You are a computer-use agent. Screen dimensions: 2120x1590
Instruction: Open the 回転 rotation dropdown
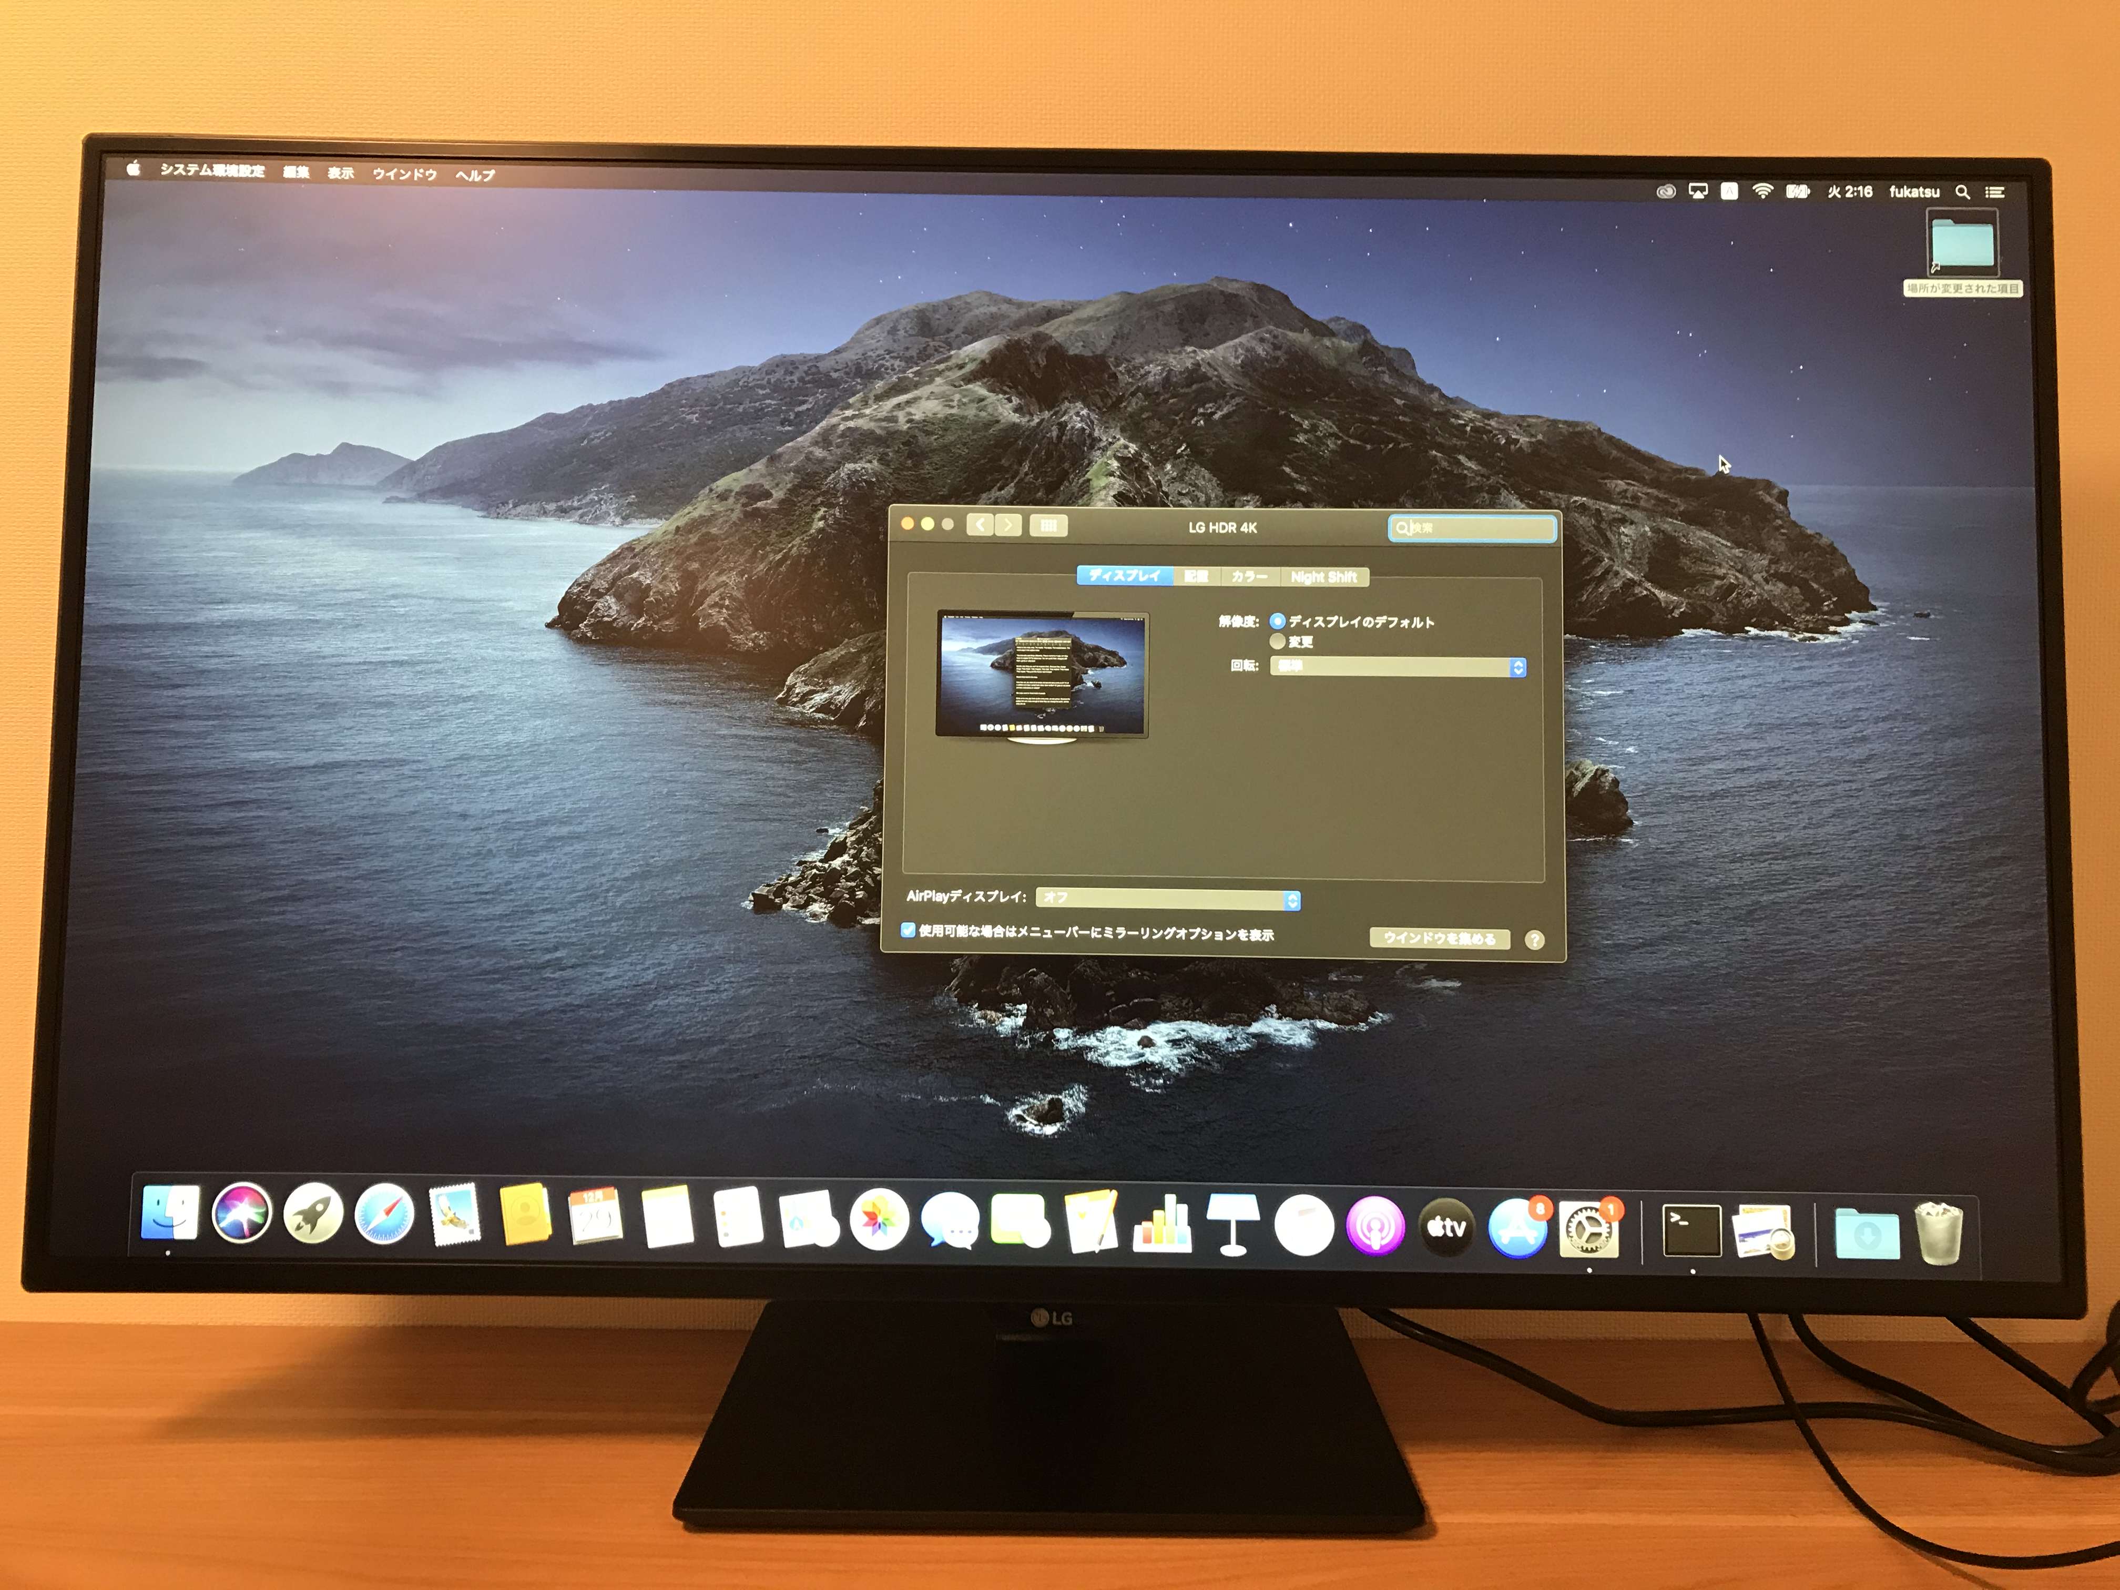tap(1398, 666)
